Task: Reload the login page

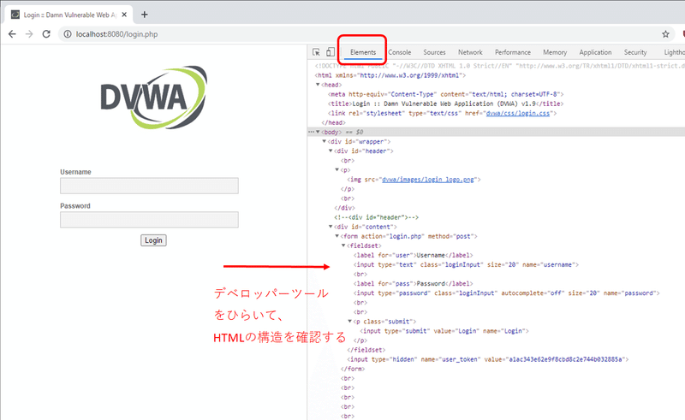Action: click(46, 34)
